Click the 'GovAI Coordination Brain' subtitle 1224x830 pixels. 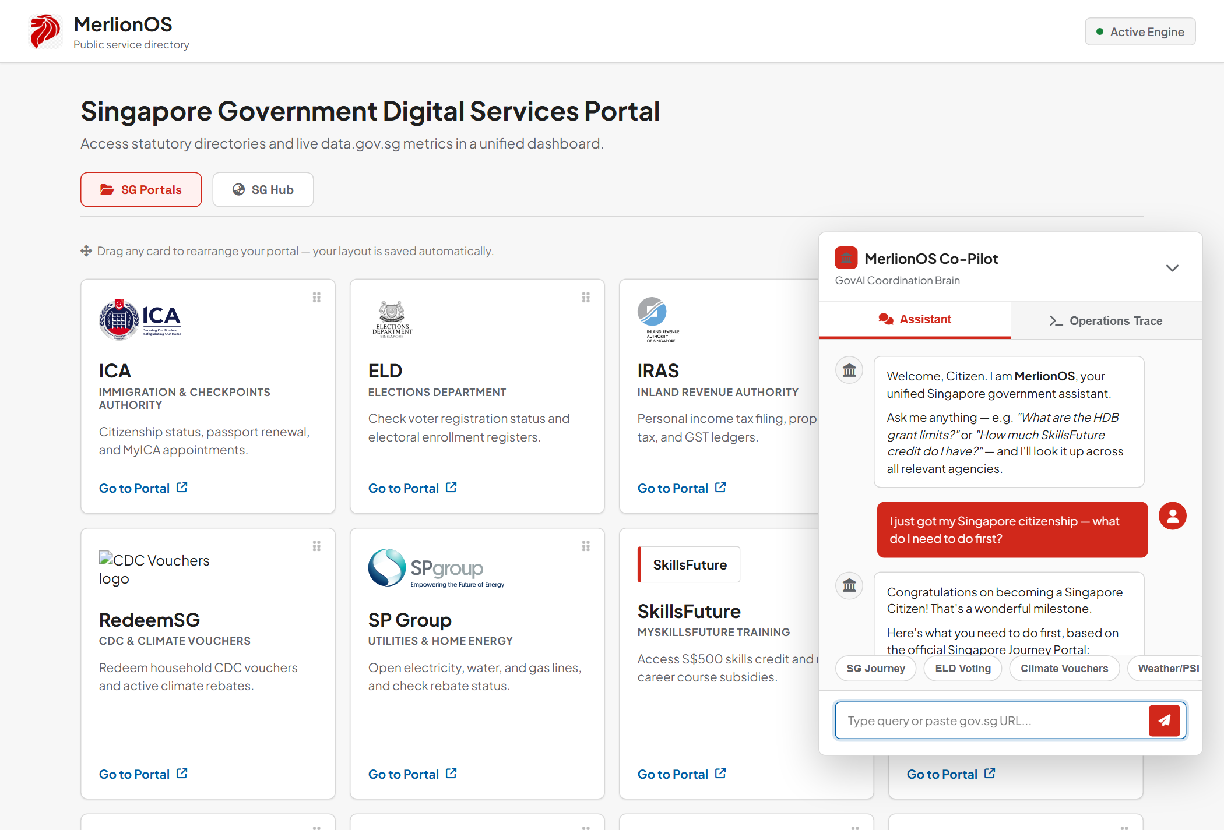pyautogui.click(x=898, y=281)
